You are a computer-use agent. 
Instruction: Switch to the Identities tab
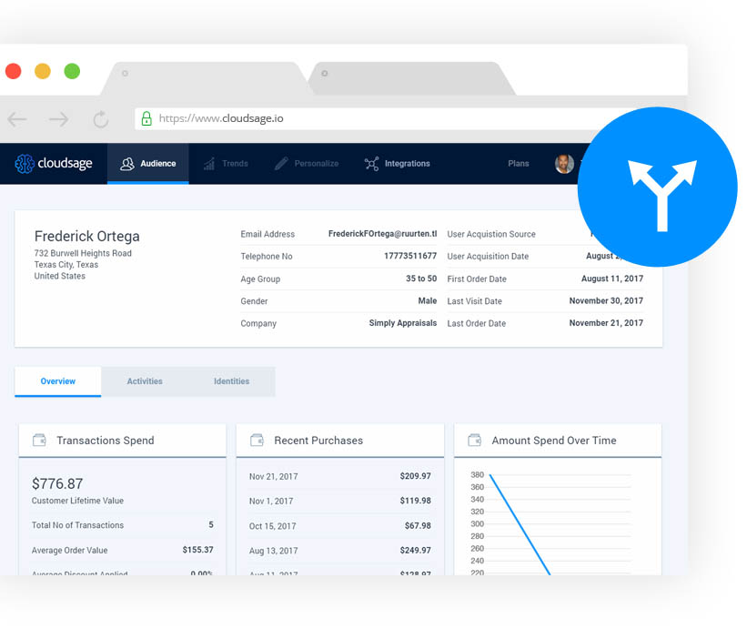231,381
